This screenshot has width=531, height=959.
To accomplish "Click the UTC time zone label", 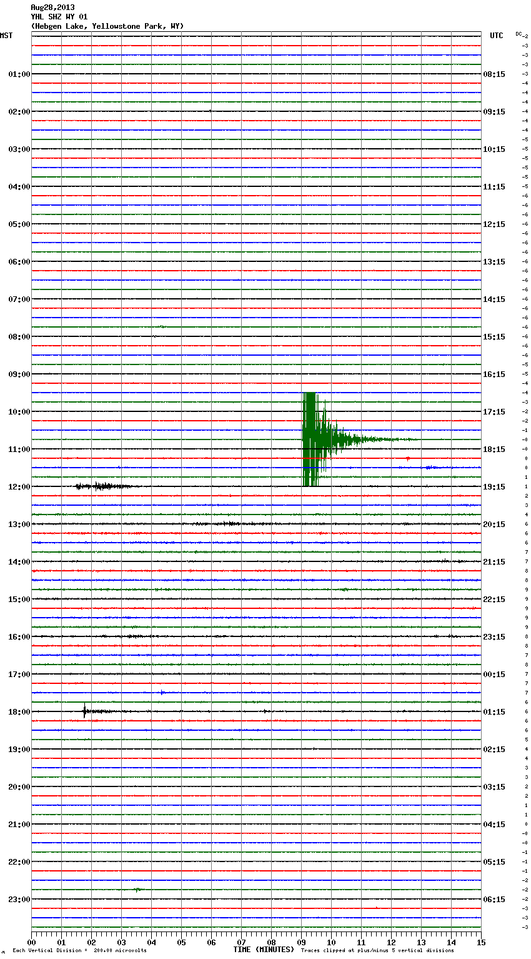I will pos(496,36).
